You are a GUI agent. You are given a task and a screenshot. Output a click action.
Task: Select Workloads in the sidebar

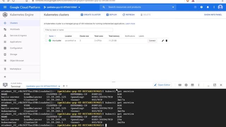(x=20, y=29)
